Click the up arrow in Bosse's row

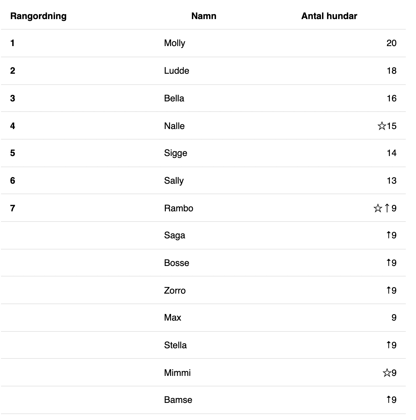[x=389, y=263]
